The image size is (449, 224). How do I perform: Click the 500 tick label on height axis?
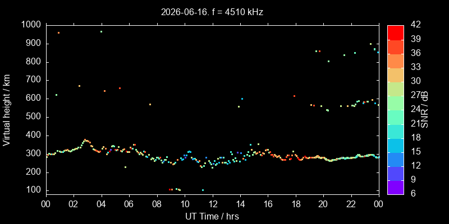[x=35, y=117]
